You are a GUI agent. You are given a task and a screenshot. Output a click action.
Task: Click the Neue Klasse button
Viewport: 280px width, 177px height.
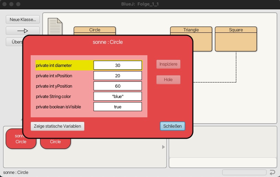tap(23, 20)
